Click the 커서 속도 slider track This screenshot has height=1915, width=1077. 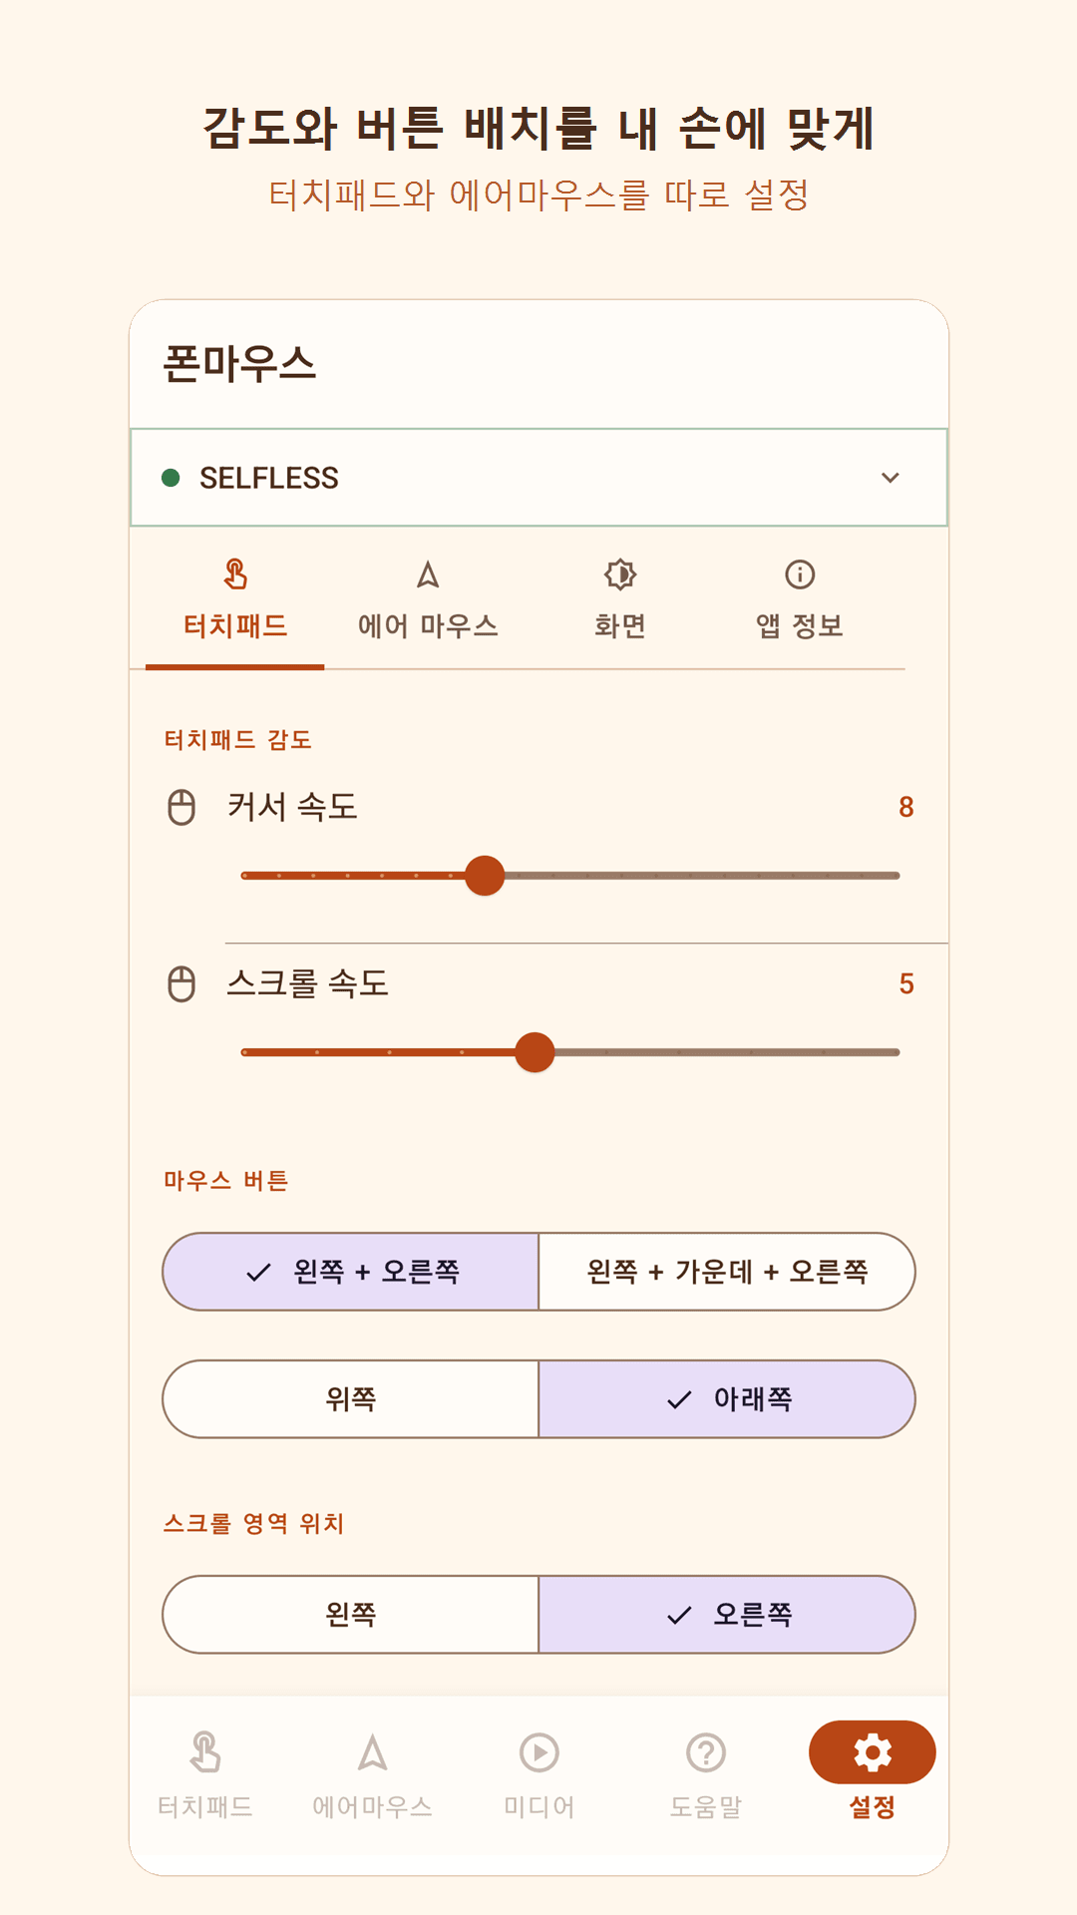pyautogui.click(x=570, y=876)
